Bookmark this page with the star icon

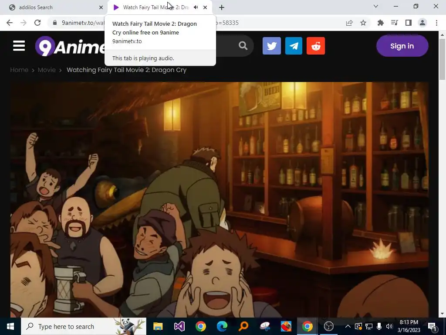(x=363, y=23)
